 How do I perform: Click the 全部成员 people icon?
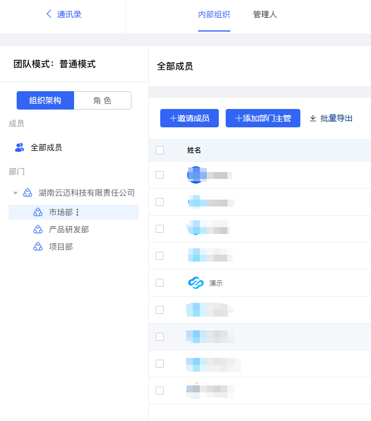tap(20, 147)
